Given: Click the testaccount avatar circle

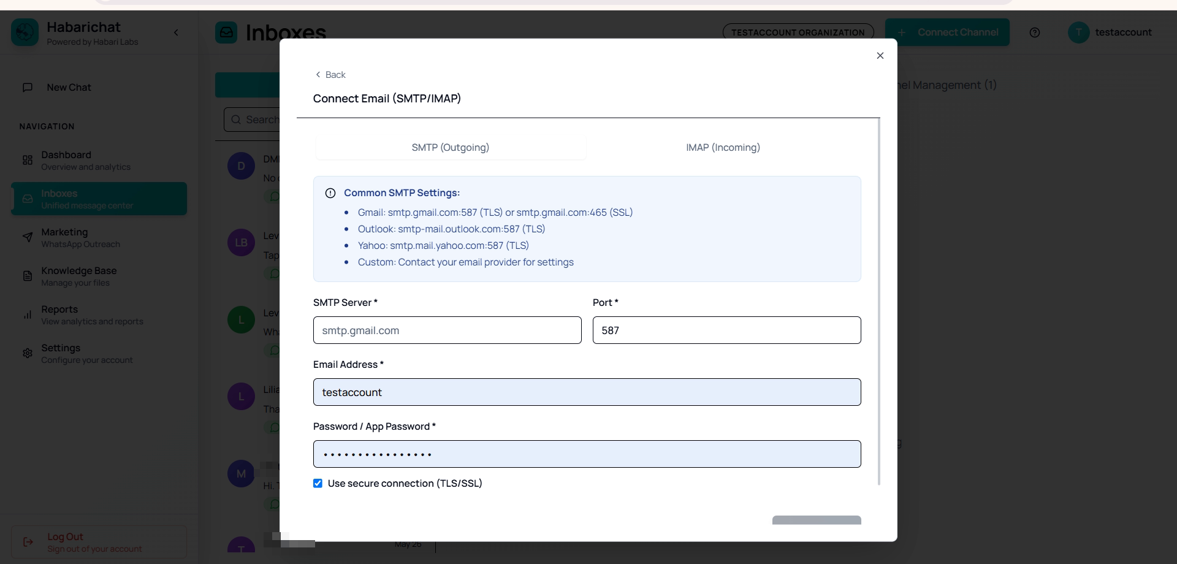Looking at the screenshot, I should [1079, 32].
